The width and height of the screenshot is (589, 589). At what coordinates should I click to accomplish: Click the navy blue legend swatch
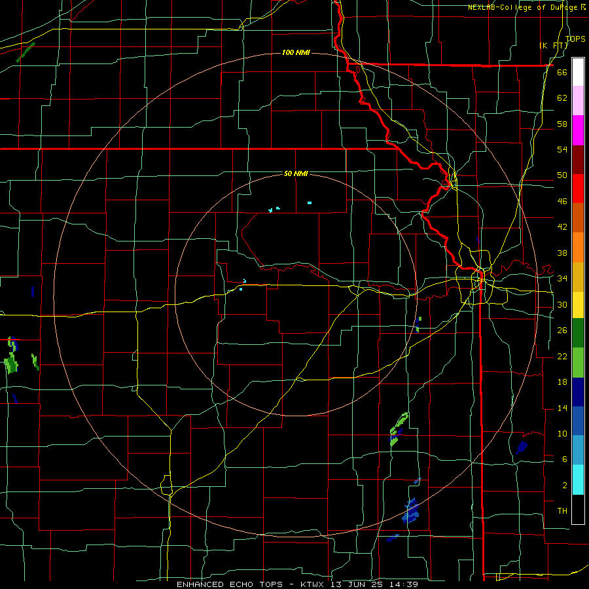pyautogui.click(x=578, y=392)
